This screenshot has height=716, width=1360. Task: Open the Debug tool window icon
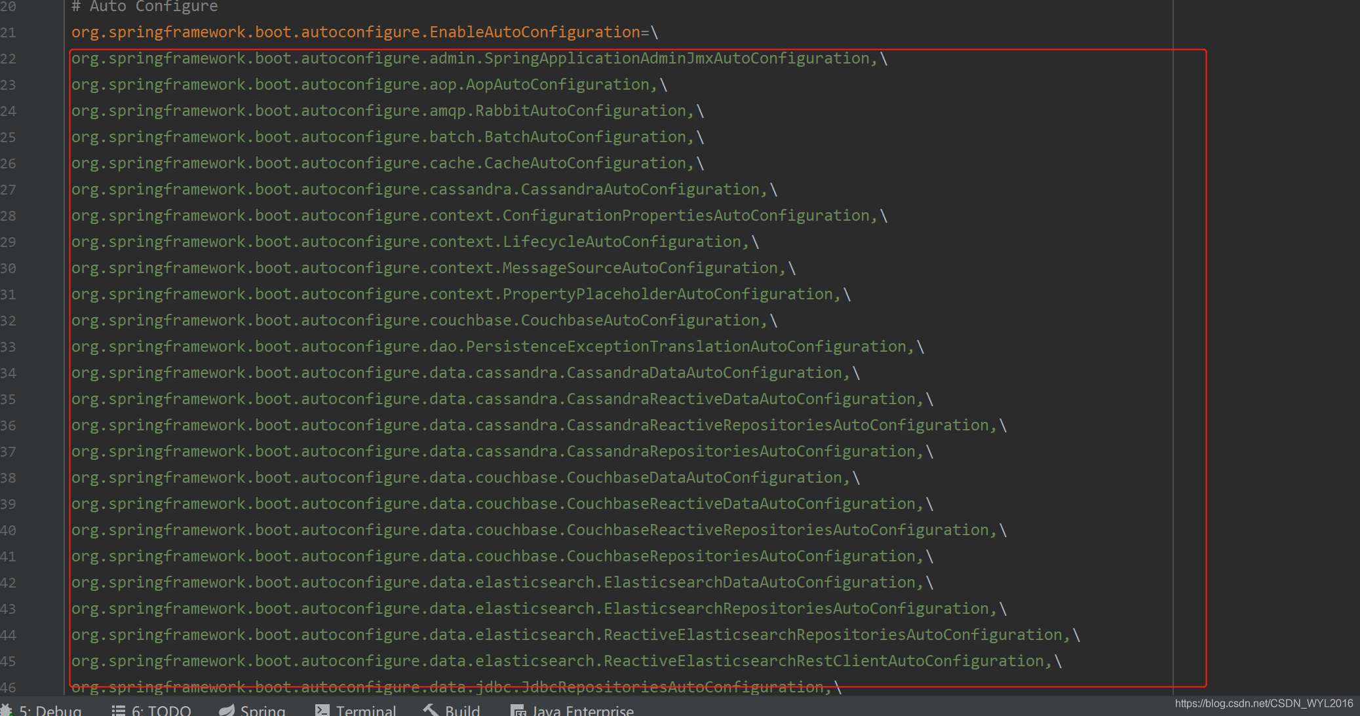coord(6,710)
